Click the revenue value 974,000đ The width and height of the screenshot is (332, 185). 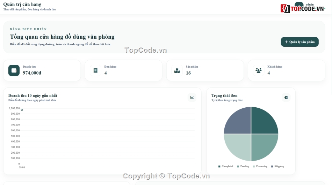click(32, 73)
